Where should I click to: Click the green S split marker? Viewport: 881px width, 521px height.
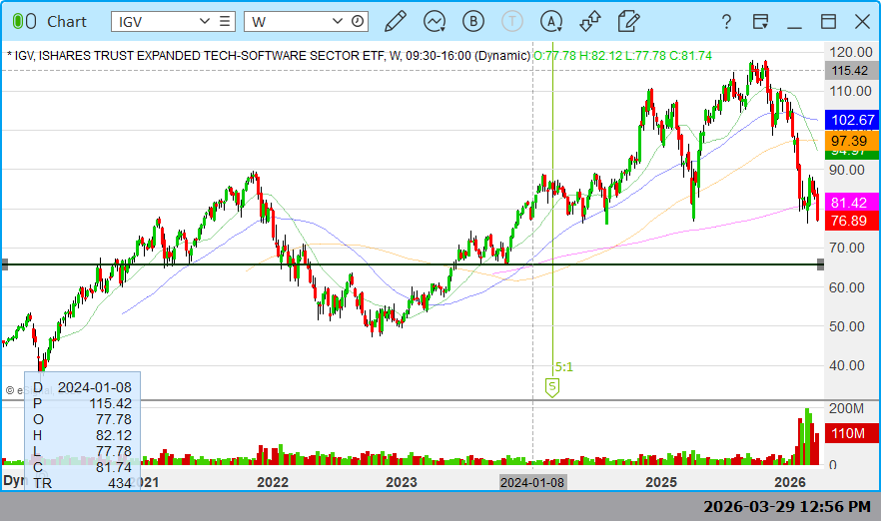pyautogui.click(x=552, y=387)
